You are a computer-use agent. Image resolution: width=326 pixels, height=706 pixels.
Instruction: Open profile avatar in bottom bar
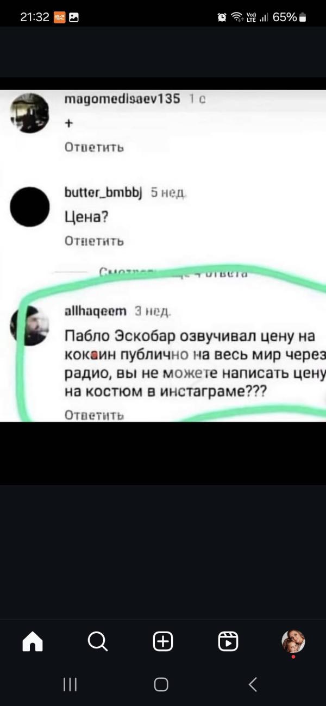(293, 642)
